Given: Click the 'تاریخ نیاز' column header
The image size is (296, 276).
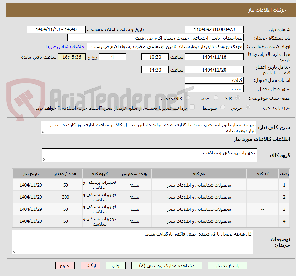Looking at the screenshot, I should coord(31,174).
